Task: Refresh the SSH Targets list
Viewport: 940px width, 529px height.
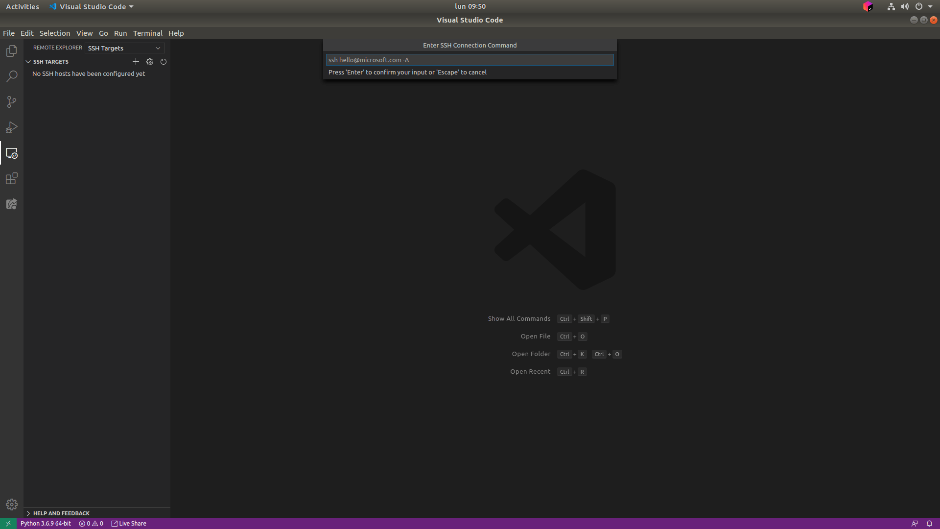Action: pyautogui.click(x=164, y=62)
